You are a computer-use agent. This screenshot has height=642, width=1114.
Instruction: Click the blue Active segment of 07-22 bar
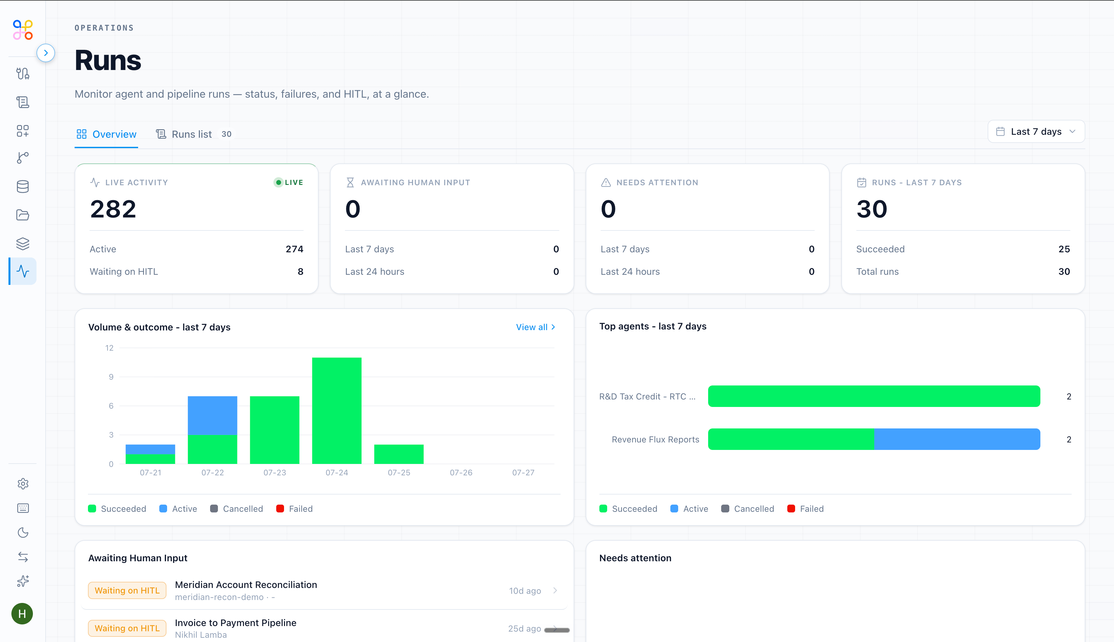click(212, 415)
